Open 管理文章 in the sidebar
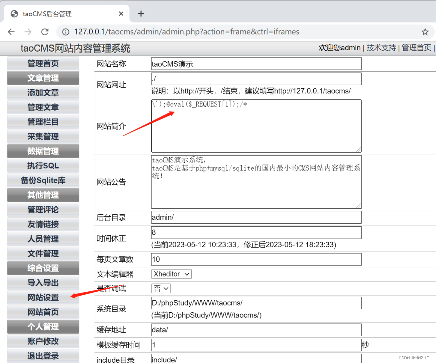 tap(43, 107)
